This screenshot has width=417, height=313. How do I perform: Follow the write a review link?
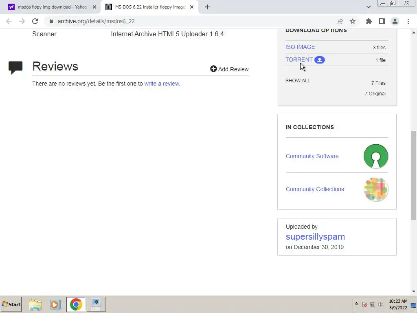162,84
